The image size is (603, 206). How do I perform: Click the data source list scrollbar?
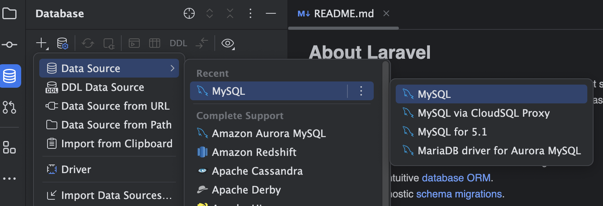click(x=386, y=133)
